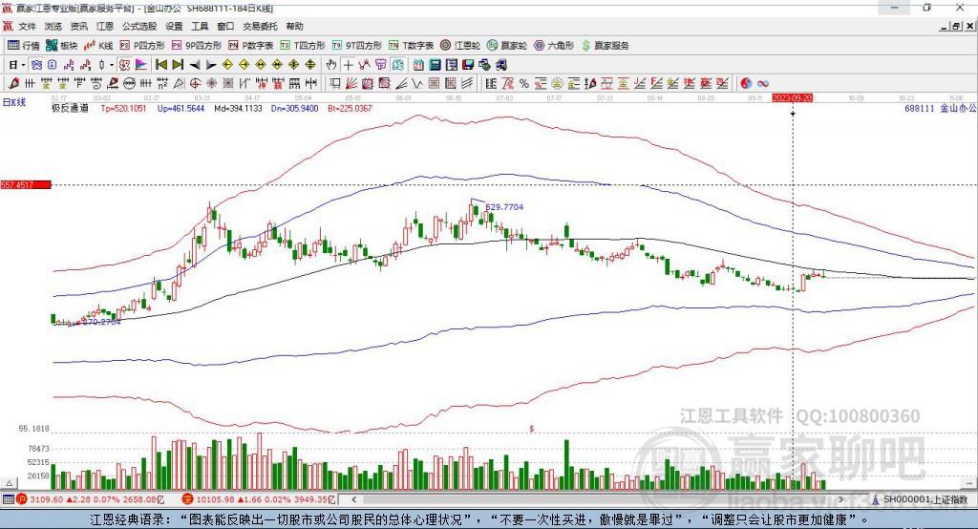Open the 公式选股 menu
Viewport: 978px width, 529px height.
click(139, 26)
